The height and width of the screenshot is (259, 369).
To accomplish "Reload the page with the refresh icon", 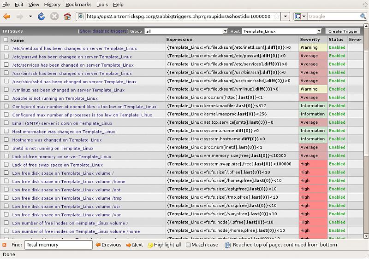I will (x=42, y=17).
